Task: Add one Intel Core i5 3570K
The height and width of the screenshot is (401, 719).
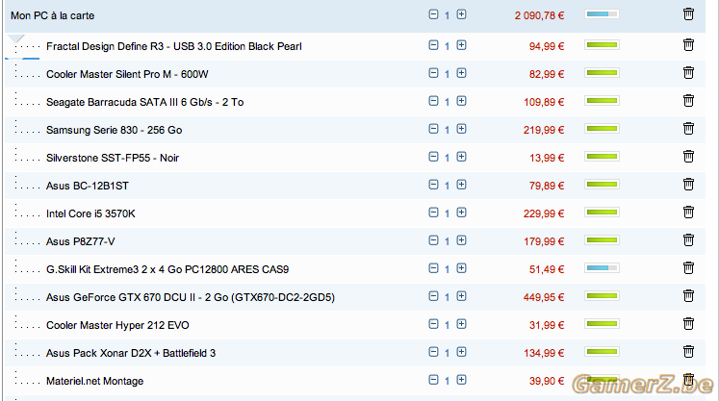Action: pos(461,213)
